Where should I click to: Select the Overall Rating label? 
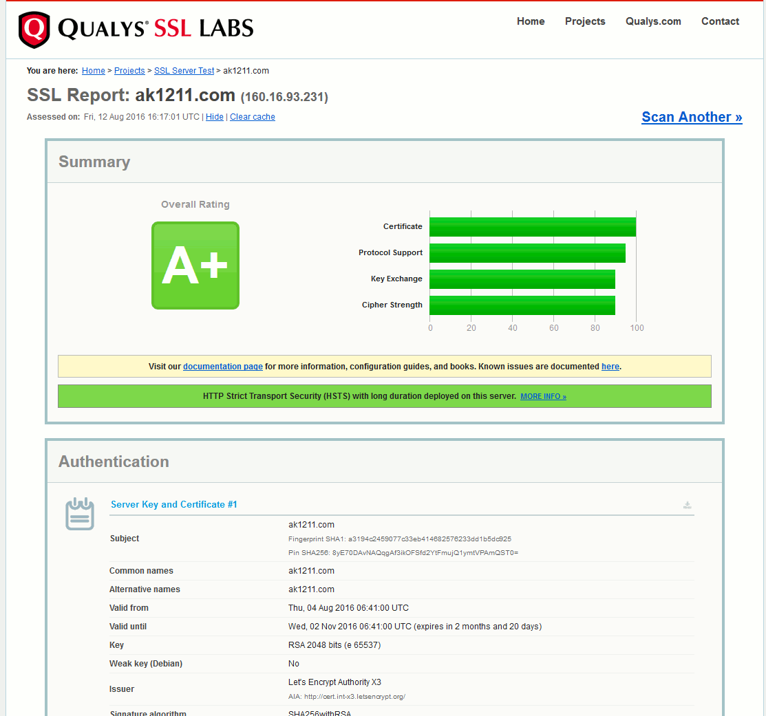(x=195, y=204)
